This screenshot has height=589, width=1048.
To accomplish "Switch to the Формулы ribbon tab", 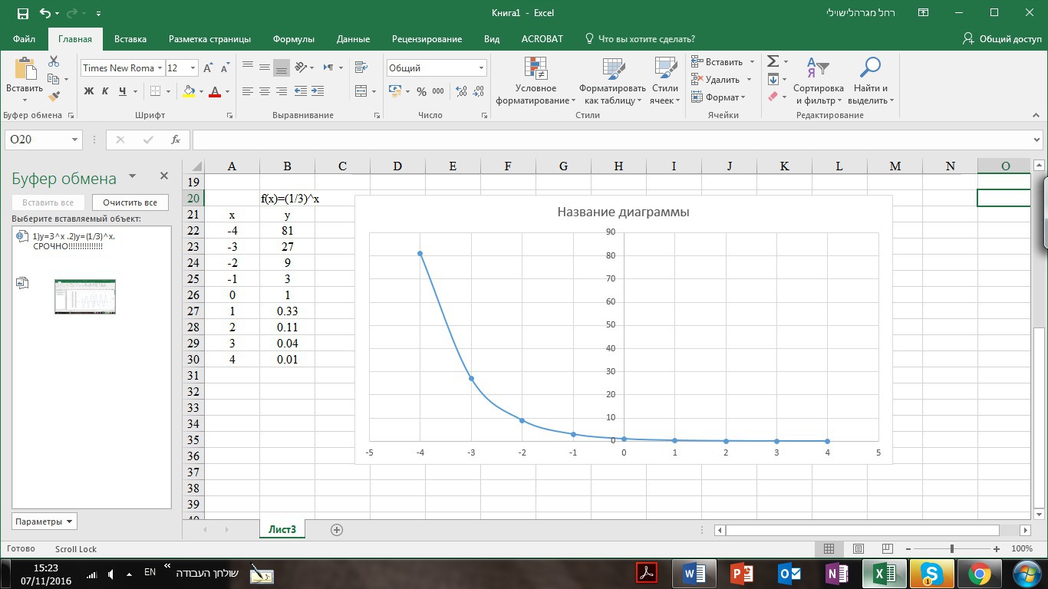I will (x=293, y=39).
